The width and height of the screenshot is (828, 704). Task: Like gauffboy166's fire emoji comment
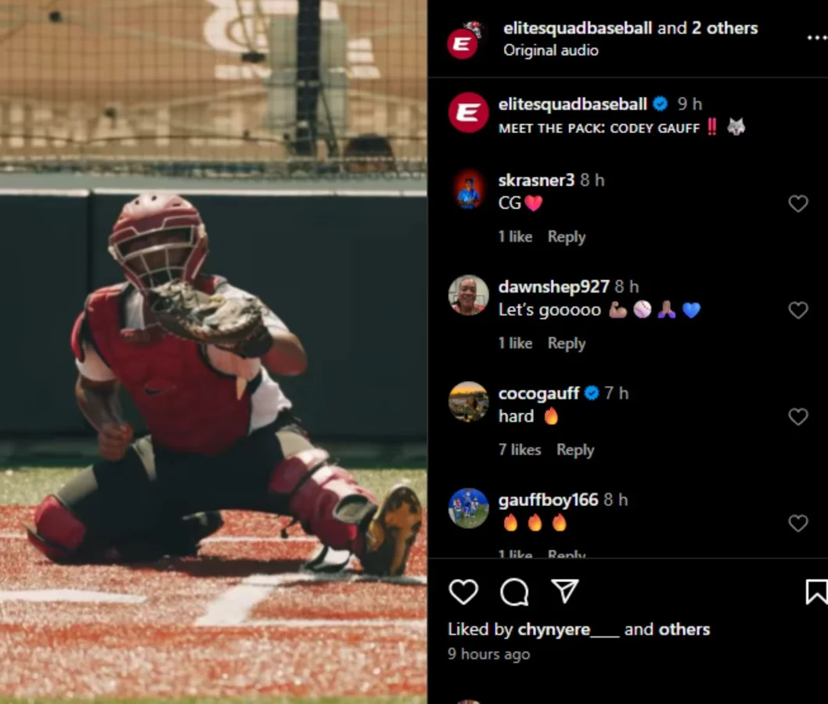(x=798, y=523)
